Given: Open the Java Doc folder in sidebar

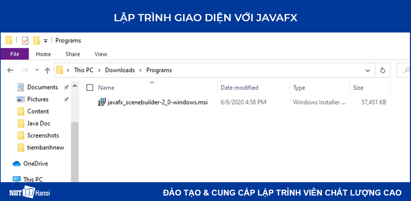Looking at the screenshot, I should point(39,123).
